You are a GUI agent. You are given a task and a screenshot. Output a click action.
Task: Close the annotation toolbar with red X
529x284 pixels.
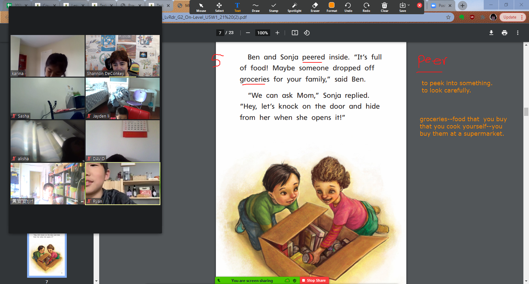[420, 5]
